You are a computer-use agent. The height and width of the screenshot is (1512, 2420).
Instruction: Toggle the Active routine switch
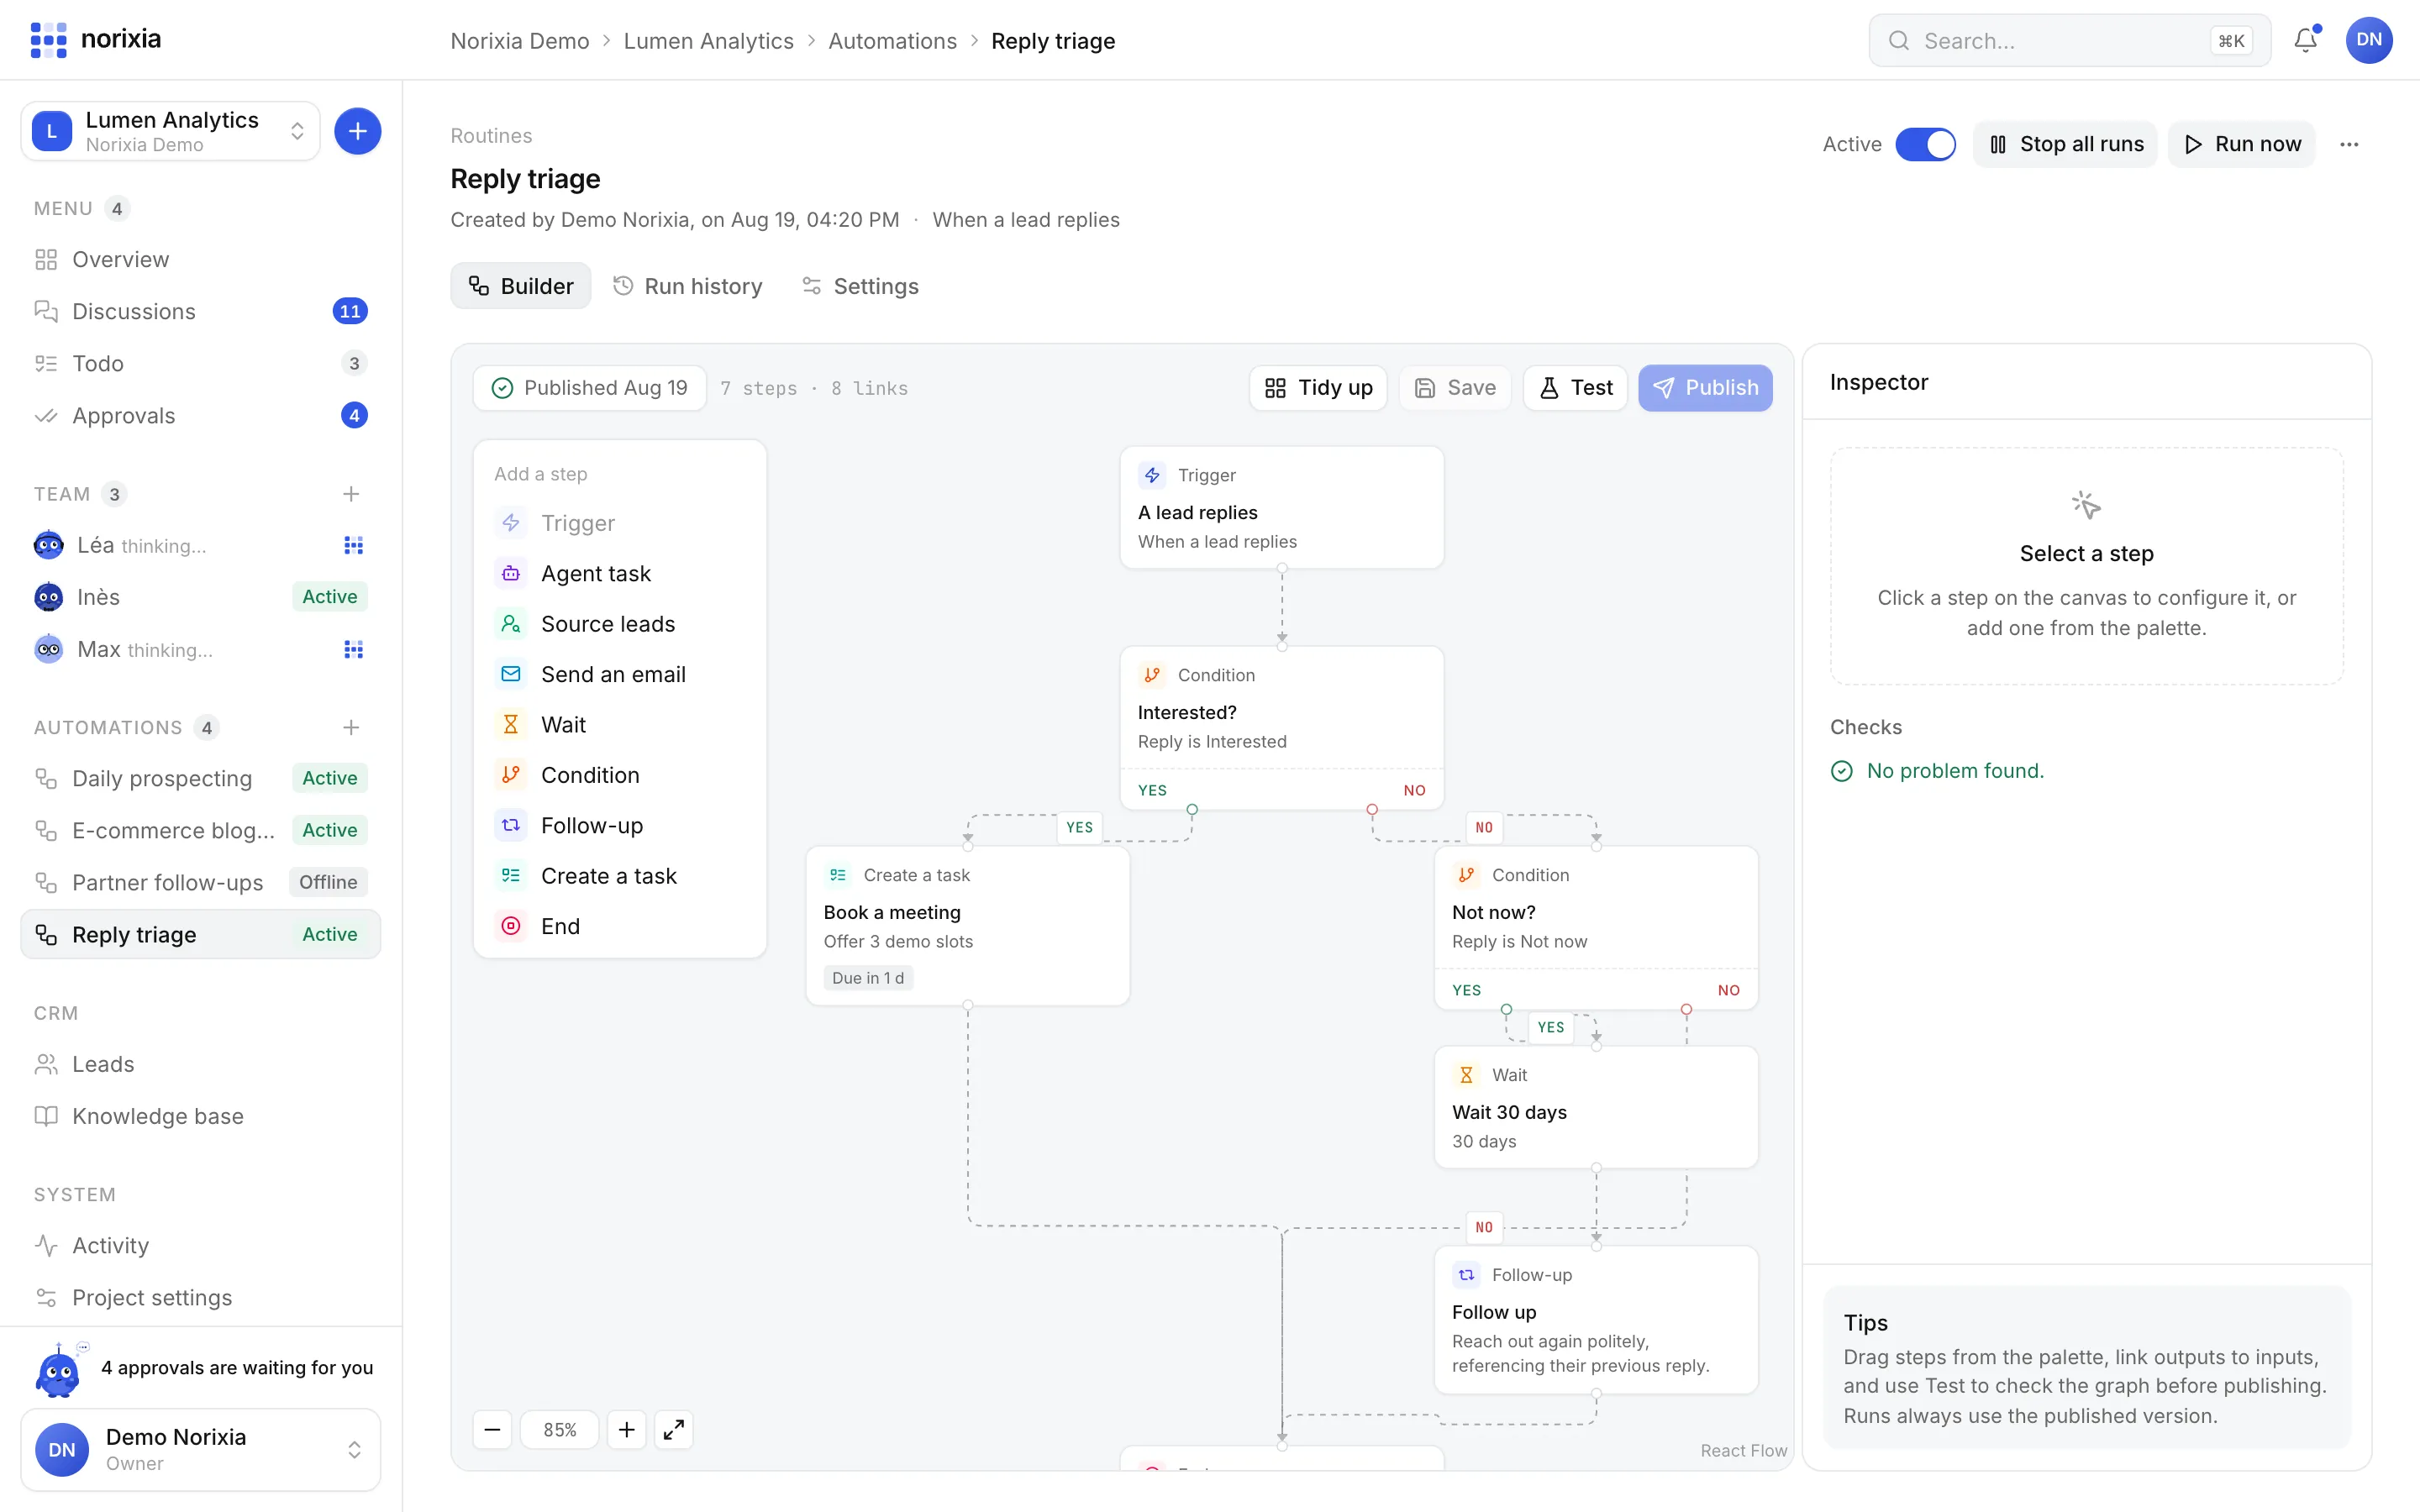pyautogui.click(x=1925, y=144)
